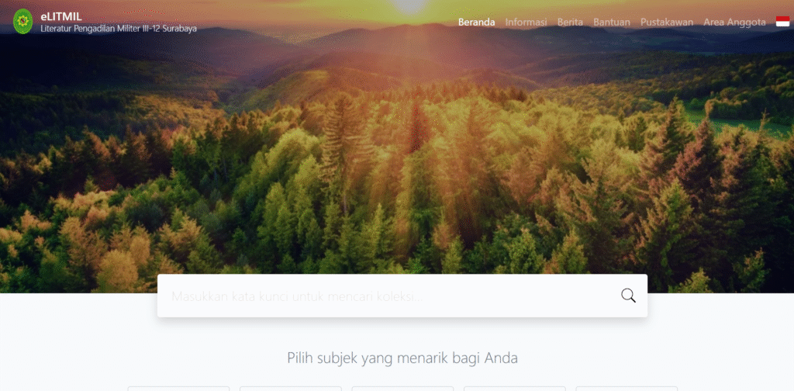Click the Pilih subjek yang menarik heading
This screenshot has width=794, height=391.
pos(402,358)
